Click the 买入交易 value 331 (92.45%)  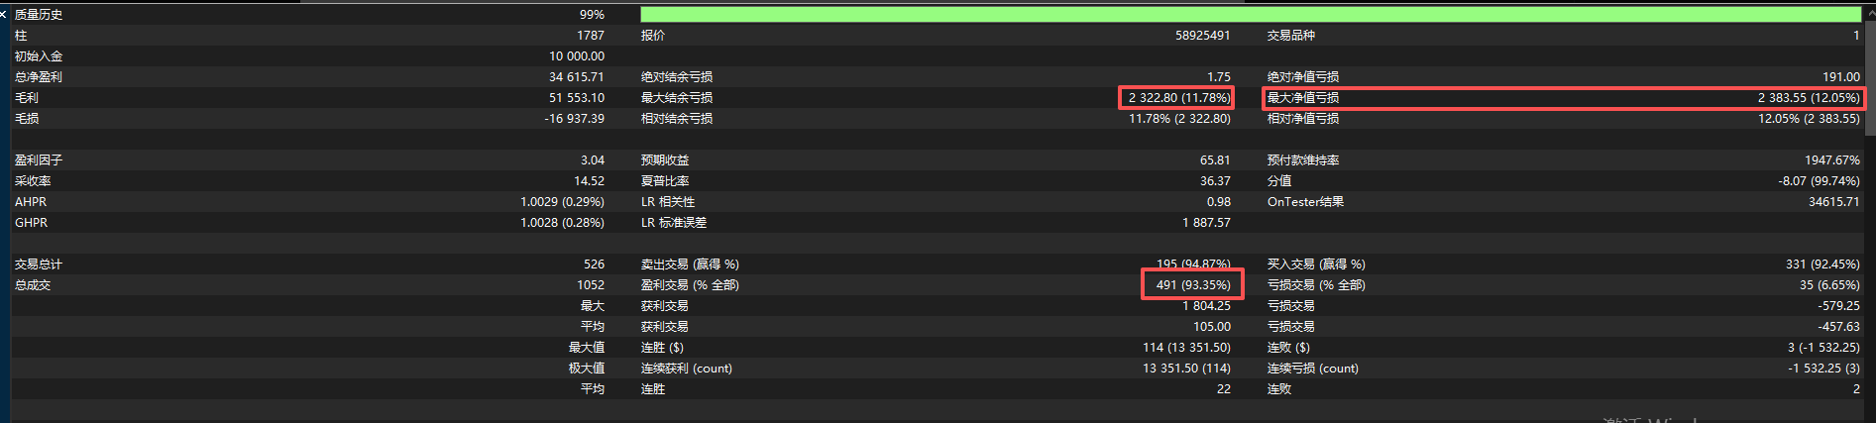tap(1822, 264)
